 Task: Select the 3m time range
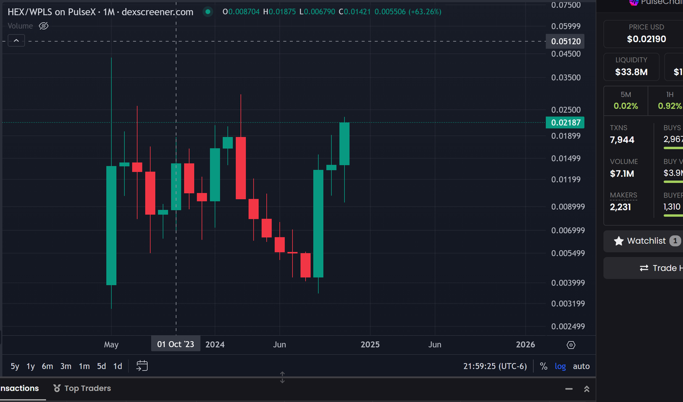[66, 366]
